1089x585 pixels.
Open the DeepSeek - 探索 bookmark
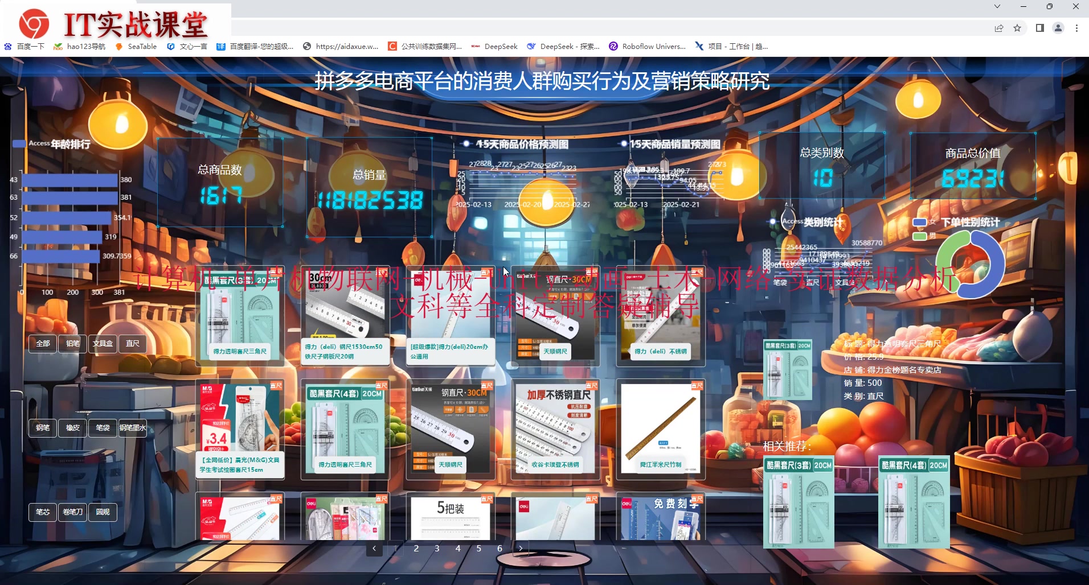563,47
